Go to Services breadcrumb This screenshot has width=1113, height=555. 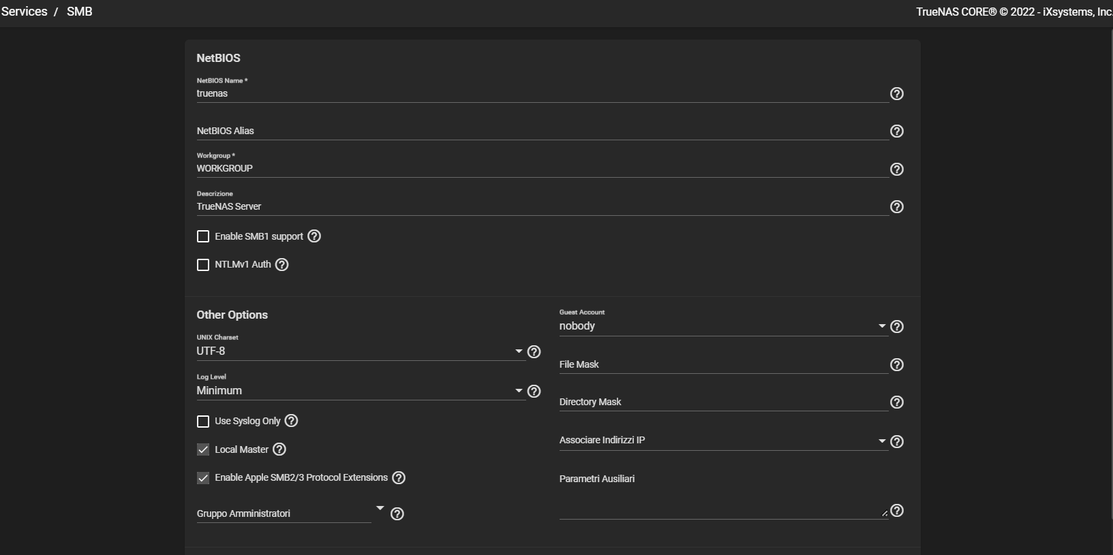pos(25,12)
